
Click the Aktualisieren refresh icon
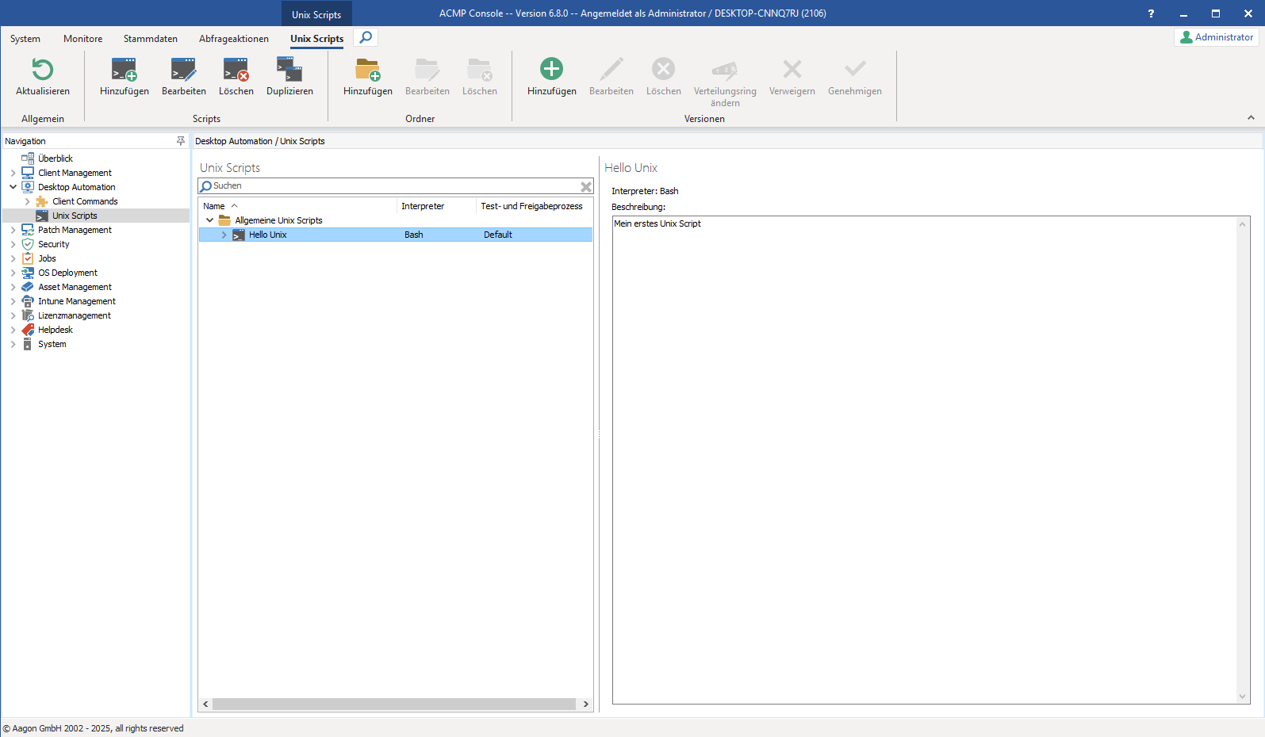coord(43,71)
